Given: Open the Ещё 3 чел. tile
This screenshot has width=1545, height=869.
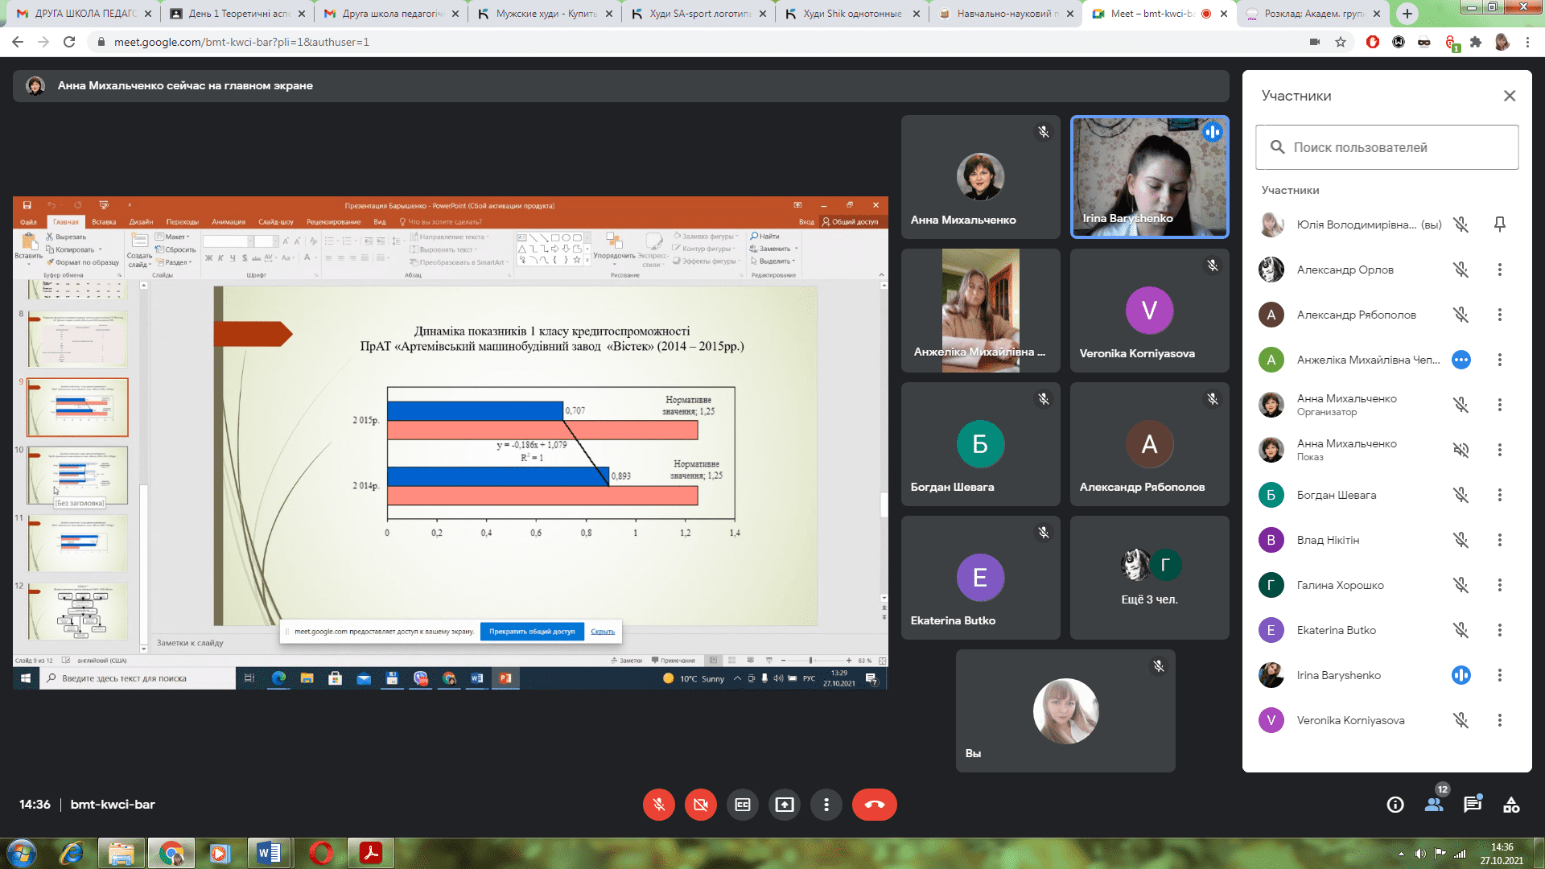Looking at the screenshot, I should coord(1149,578).
